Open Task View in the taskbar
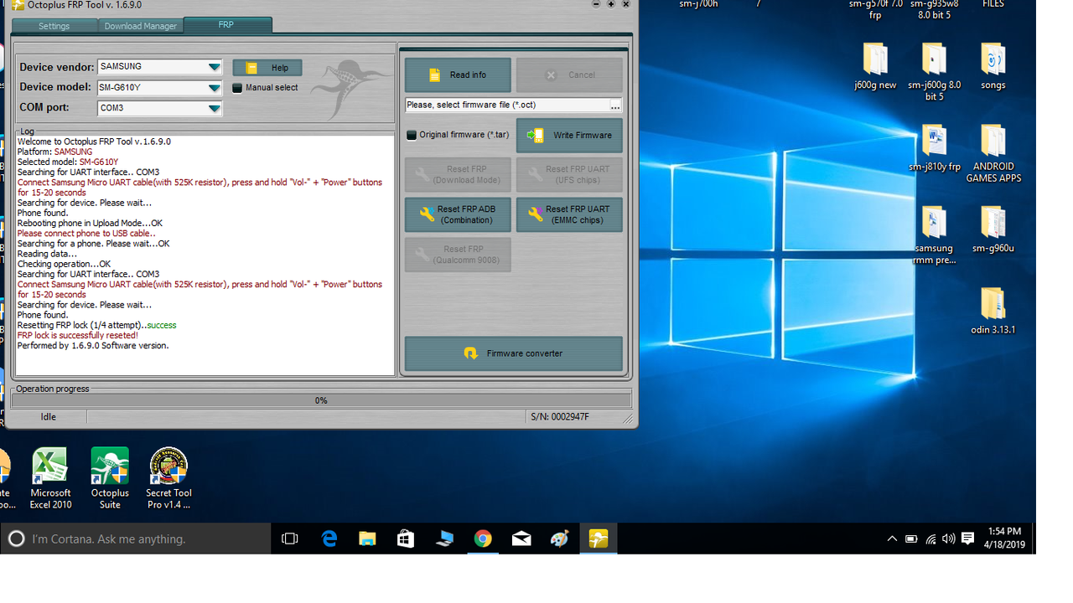Viewport: 1073px width, 603px height. point(290,539)
